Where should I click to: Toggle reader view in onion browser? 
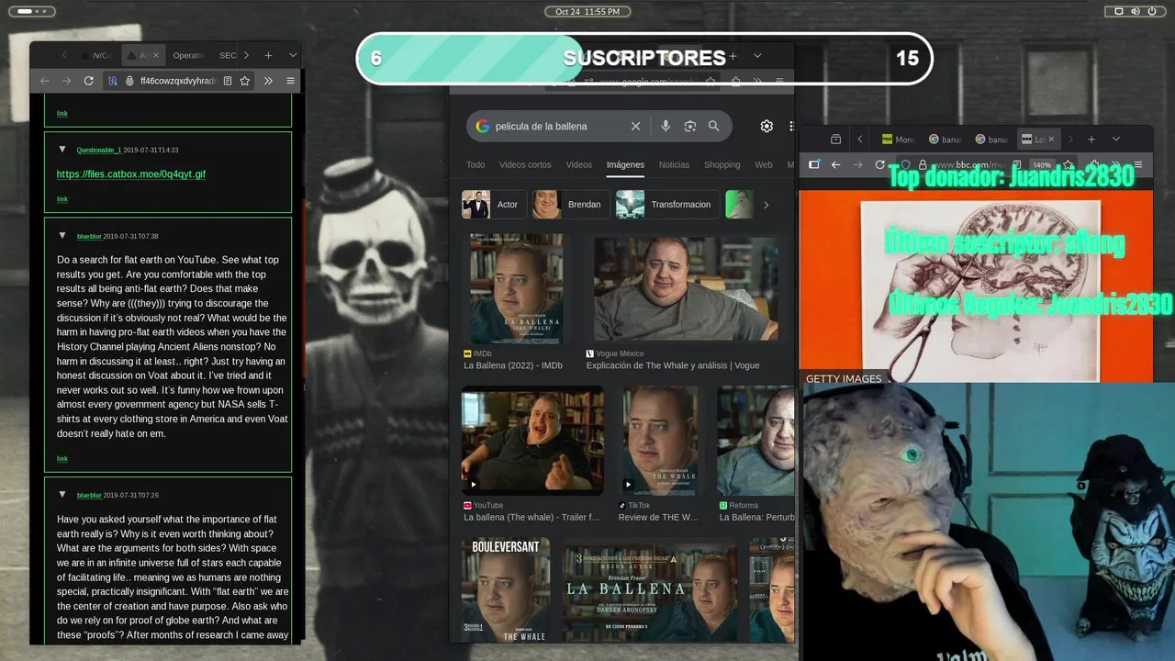[x=228, y=81]
